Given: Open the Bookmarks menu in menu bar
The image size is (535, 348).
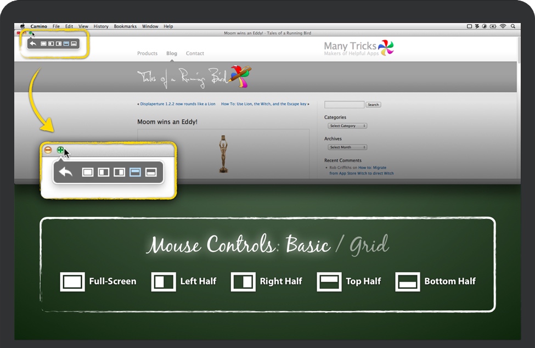Looking at the screenshot, I should point(125,26).
